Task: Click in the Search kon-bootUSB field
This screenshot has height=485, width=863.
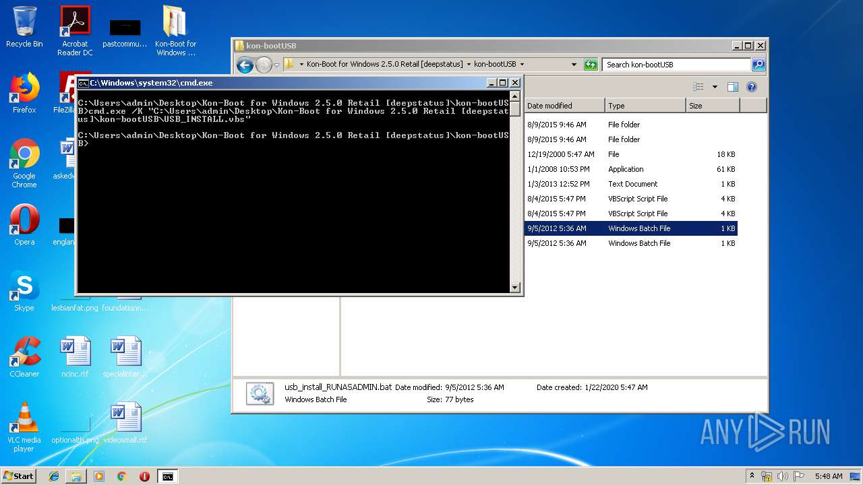Action: pos(676,65)
